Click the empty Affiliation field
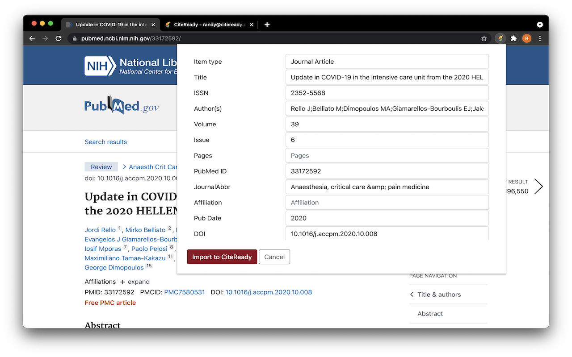 (387, 202)
